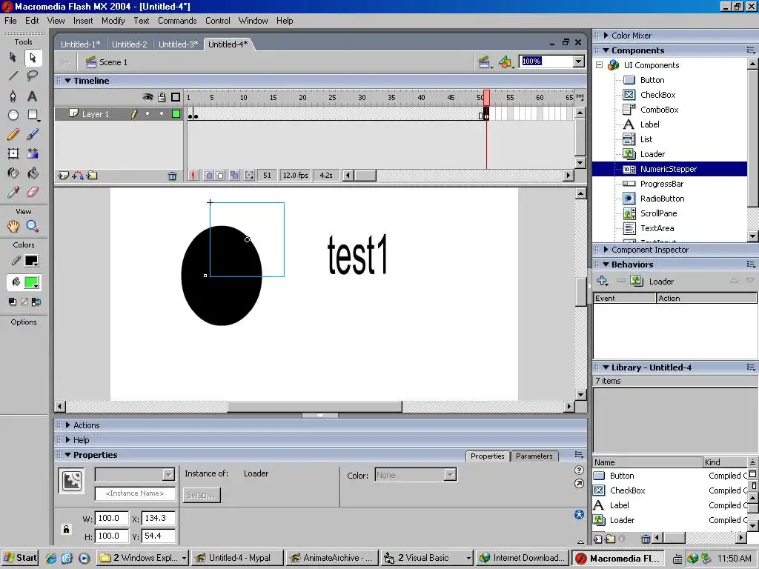This screenshot has height=569, width=759.
Task: Click the Edit Symbols icon
Action: (x=506, y=62)
